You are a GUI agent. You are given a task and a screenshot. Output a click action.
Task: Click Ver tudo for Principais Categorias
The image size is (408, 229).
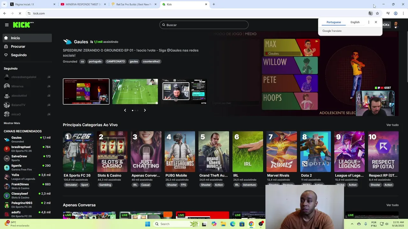(x=392, y=125)
